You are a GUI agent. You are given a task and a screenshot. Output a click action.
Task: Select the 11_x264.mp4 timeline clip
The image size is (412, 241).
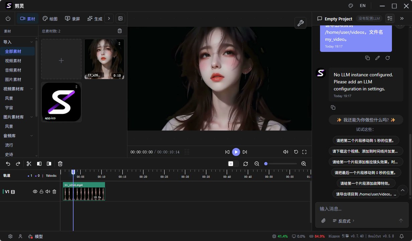click(84, 191)
